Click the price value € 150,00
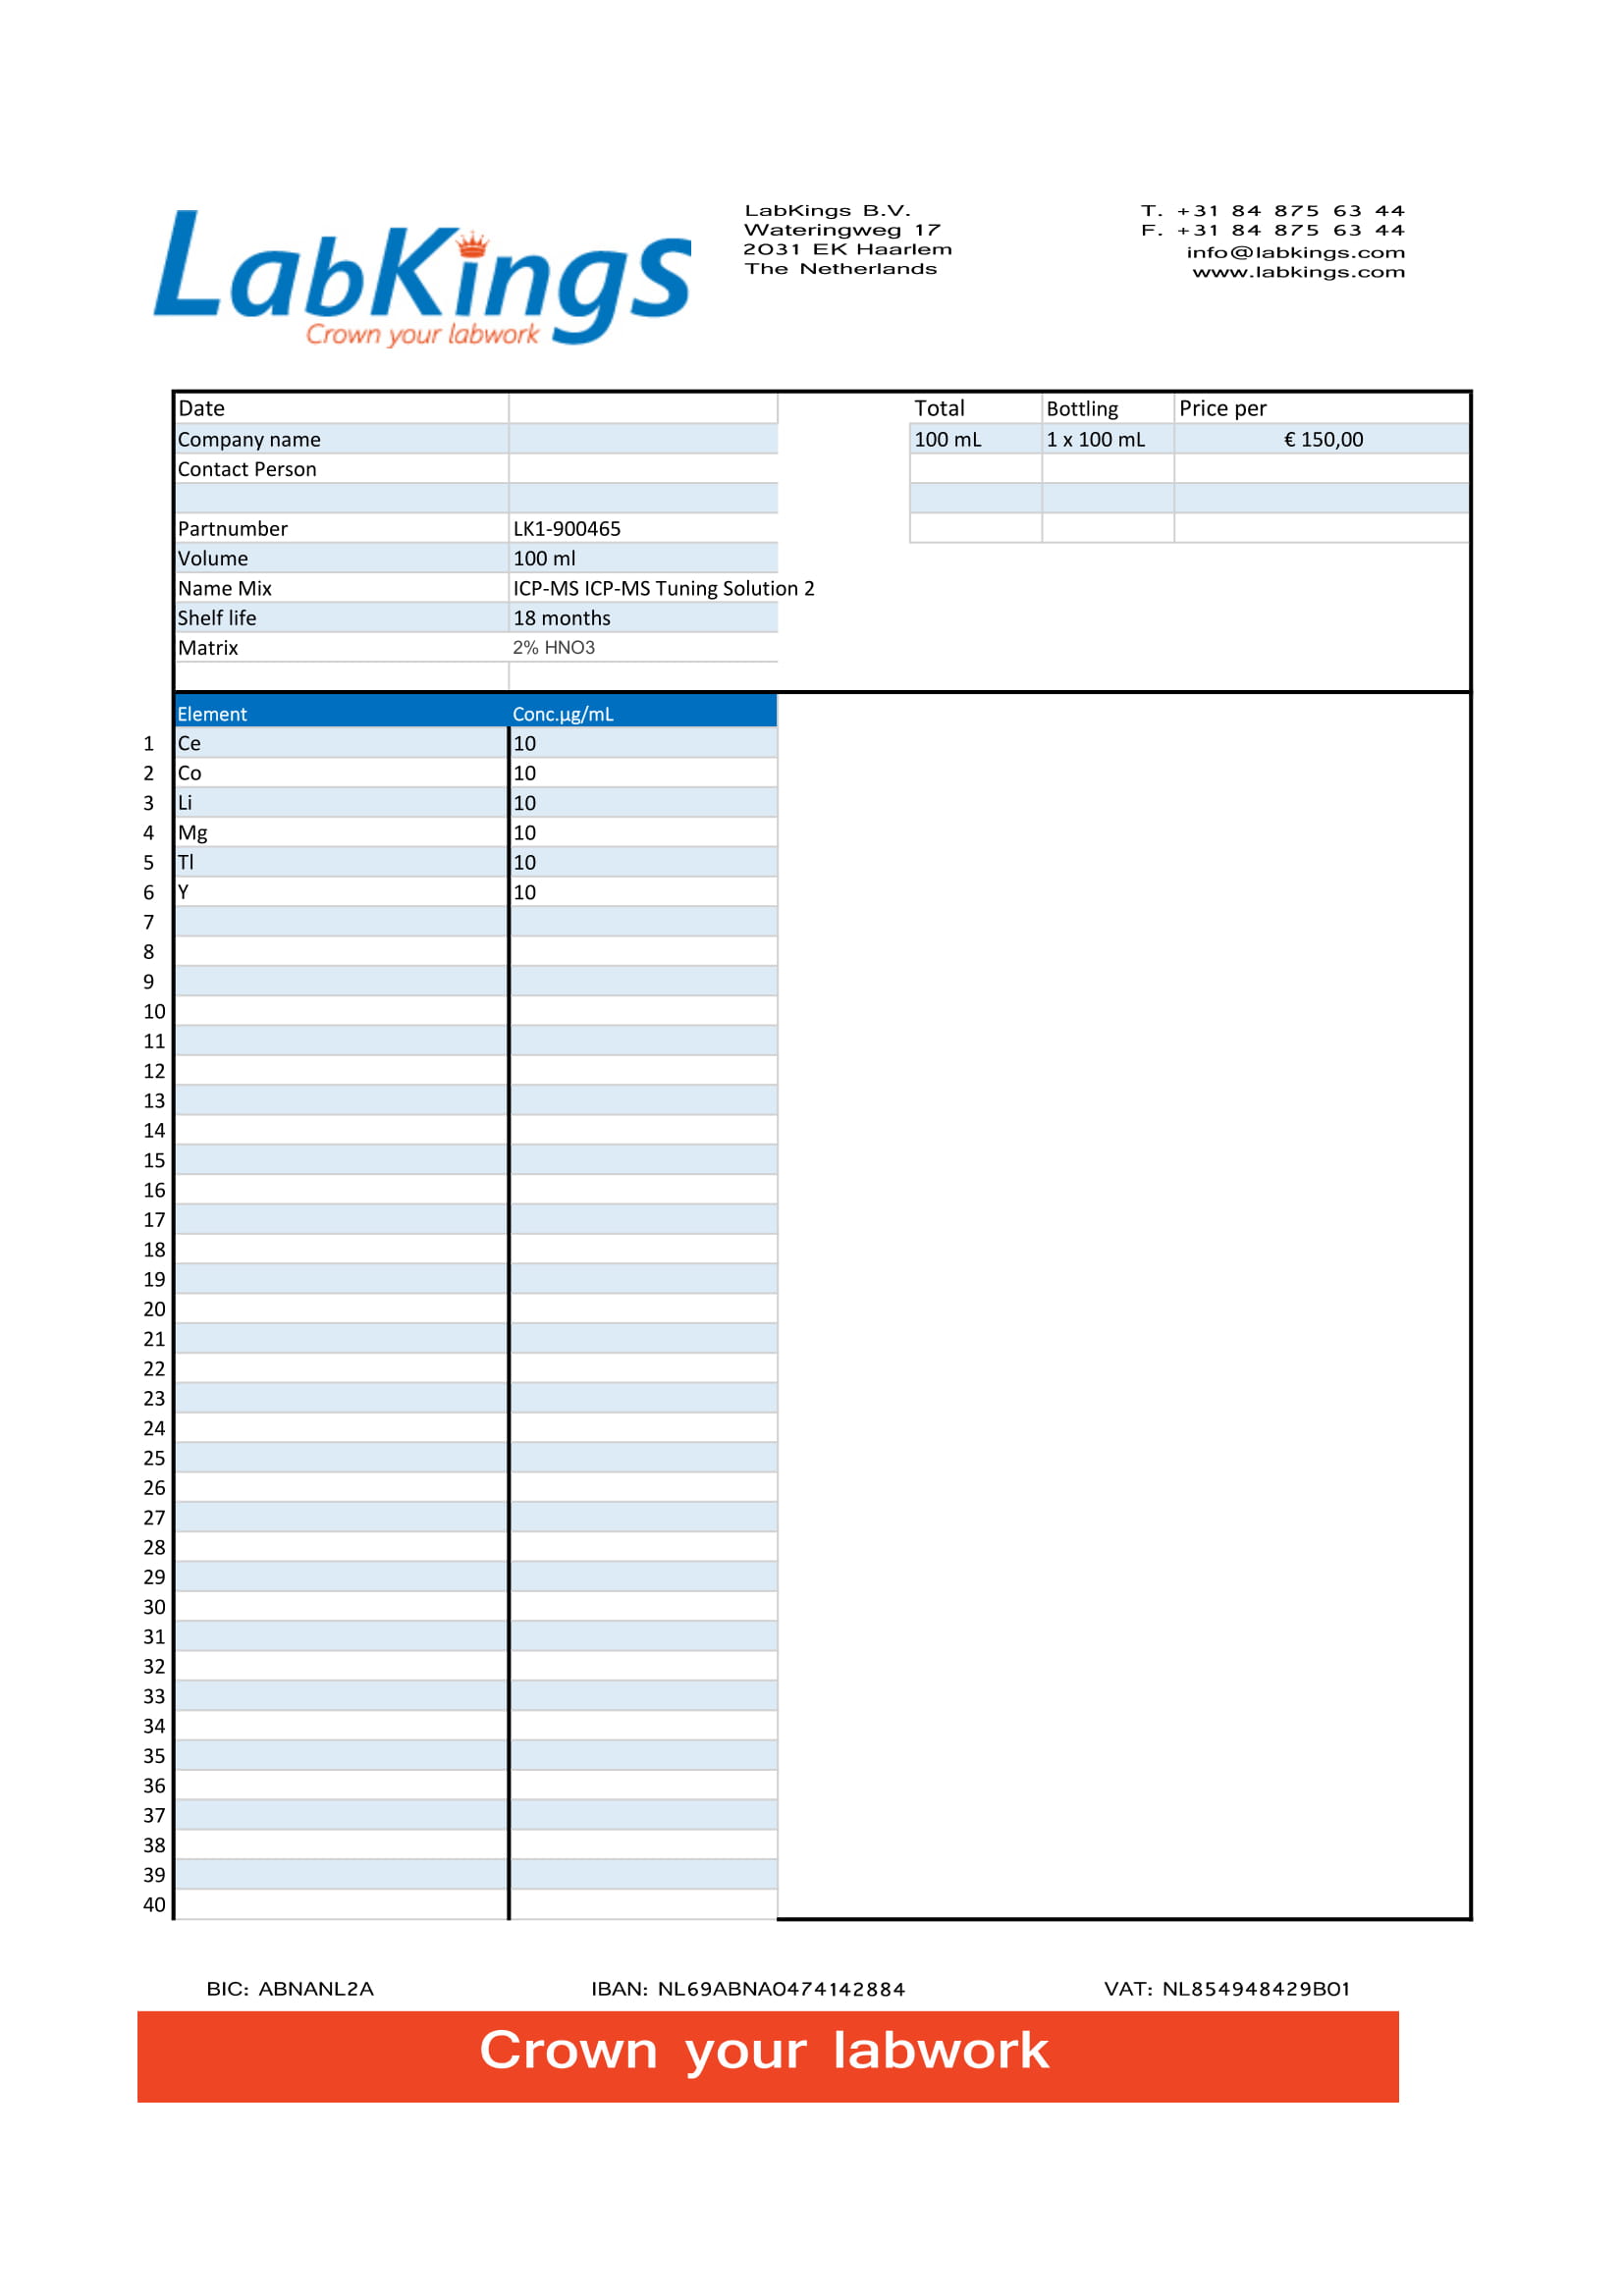The image size is (1624, 2296). (x=1322, y=439)
